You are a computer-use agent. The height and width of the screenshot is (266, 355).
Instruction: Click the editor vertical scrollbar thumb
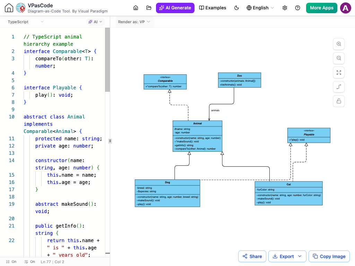(x=107, y=60)
